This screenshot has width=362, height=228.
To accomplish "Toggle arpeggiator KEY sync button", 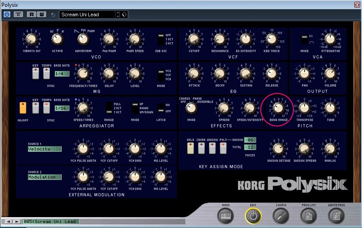I will pos(35,108).
